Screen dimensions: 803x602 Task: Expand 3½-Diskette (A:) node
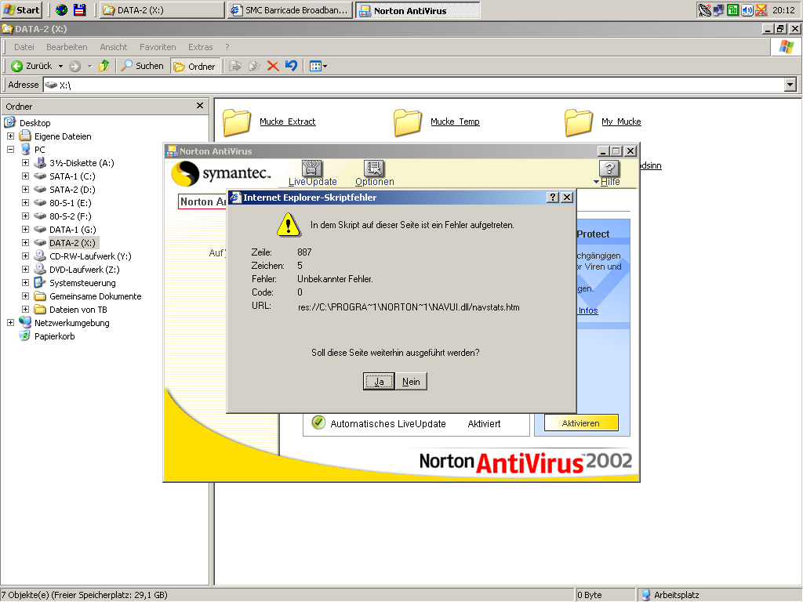[25, 163]
